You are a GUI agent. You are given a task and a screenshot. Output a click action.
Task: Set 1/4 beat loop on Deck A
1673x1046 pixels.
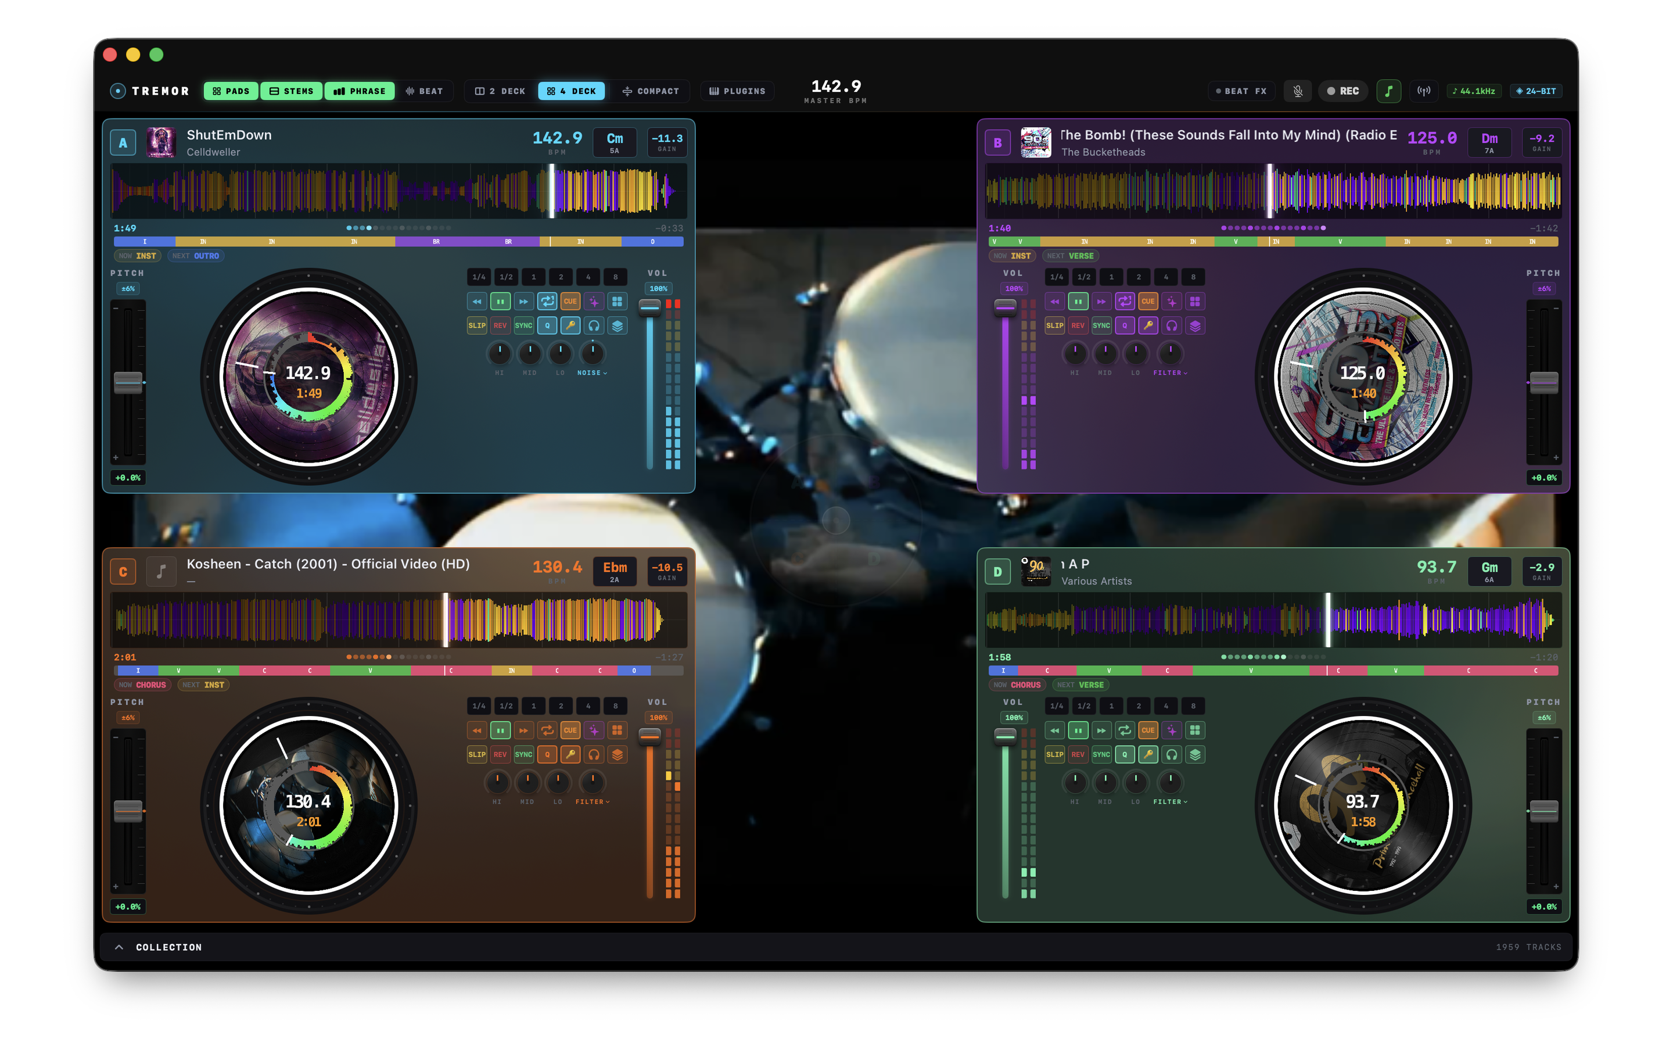(479, 277)
